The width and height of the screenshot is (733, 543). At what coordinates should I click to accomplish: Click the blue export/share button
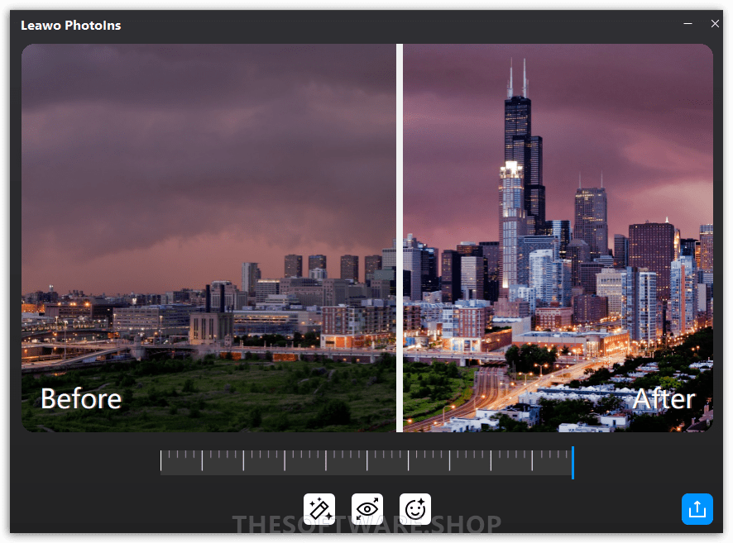coord(697,509)
